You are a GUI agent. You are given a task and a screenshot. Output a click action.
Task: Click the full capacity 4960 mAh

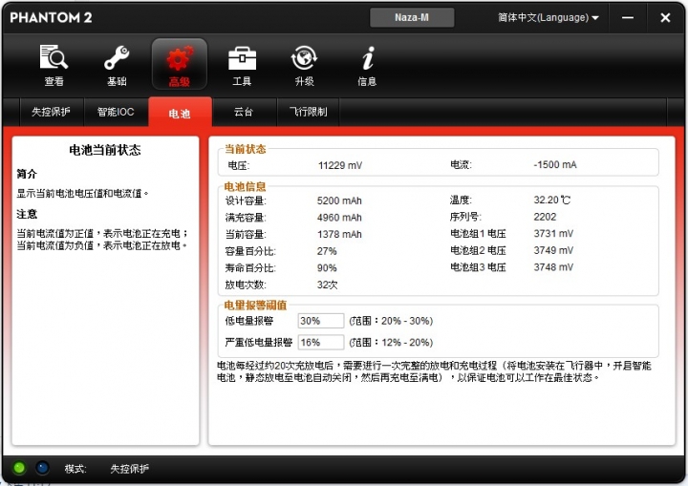point(339,218)
